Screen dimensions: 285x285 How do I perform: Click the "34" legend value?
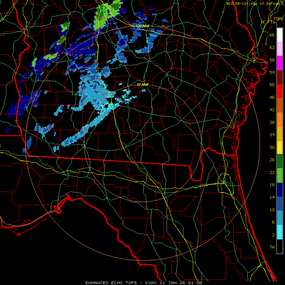(272, 135)
